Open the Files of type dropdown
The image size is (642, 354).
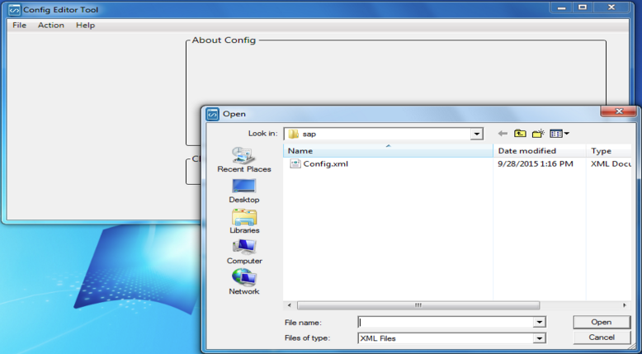click(540, 338)
